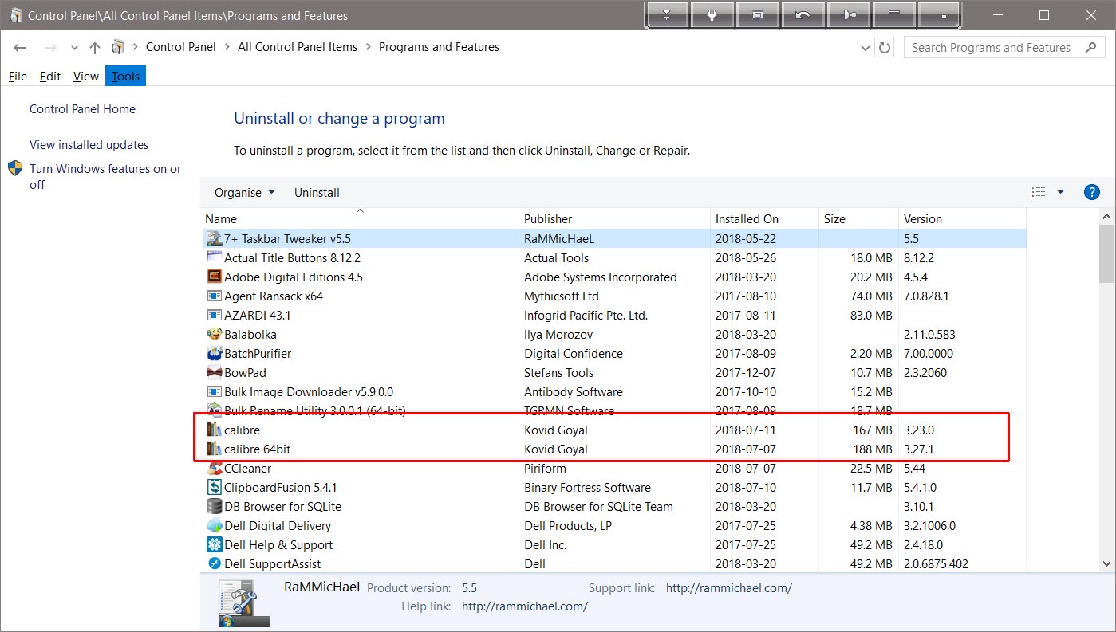Click the All Control Panel Items breadcrumb
This screenshot has width=1116, height=632.
pos(298,47)
